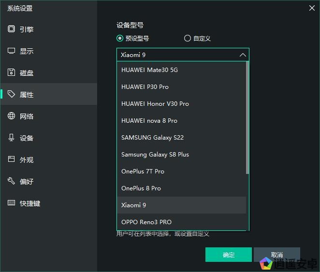Go to the 偏好 settings tab
This screenshot has width=320, height=272.
tap(48, 181)
